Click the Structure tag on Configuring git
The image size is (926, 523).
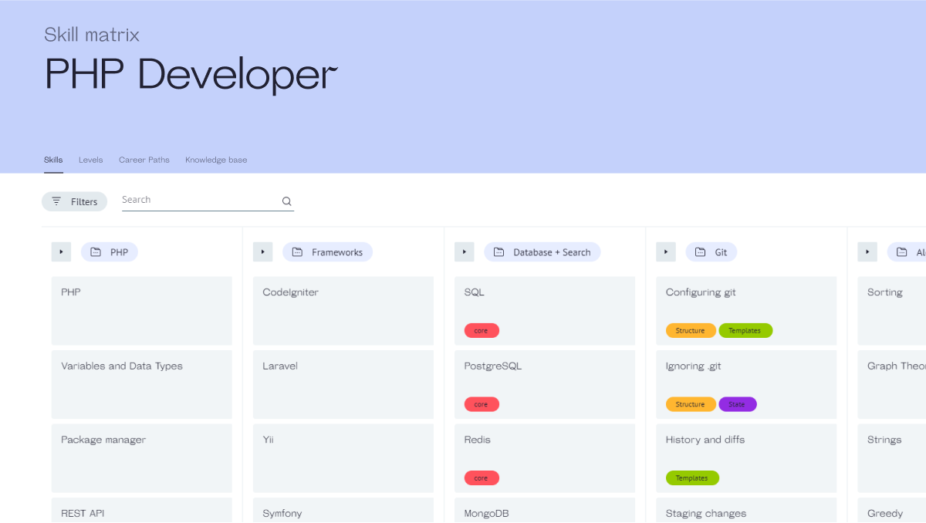click(691, 330)
